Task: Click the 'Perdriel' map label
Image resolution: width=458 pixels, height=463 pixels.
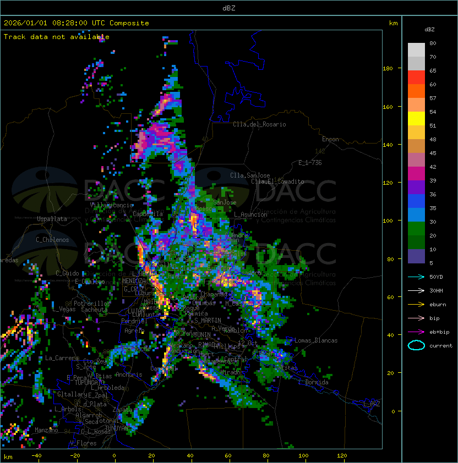Action: [x=134, y=321]
